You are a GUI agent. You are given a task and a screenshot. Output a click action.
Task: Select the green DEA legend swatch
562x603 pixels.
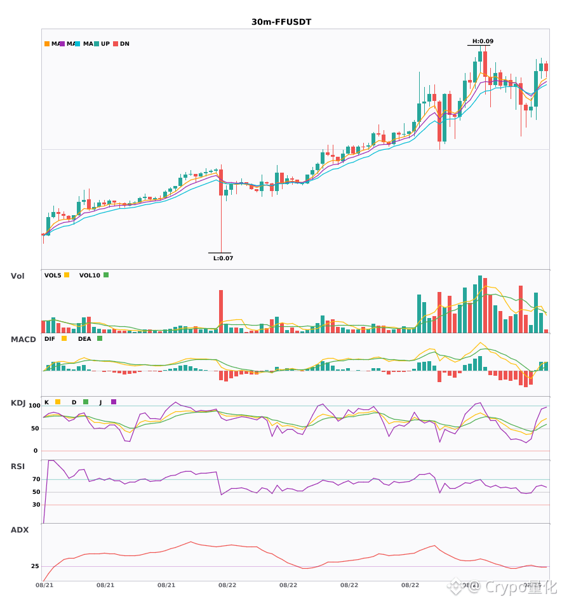tap(100, 338)
